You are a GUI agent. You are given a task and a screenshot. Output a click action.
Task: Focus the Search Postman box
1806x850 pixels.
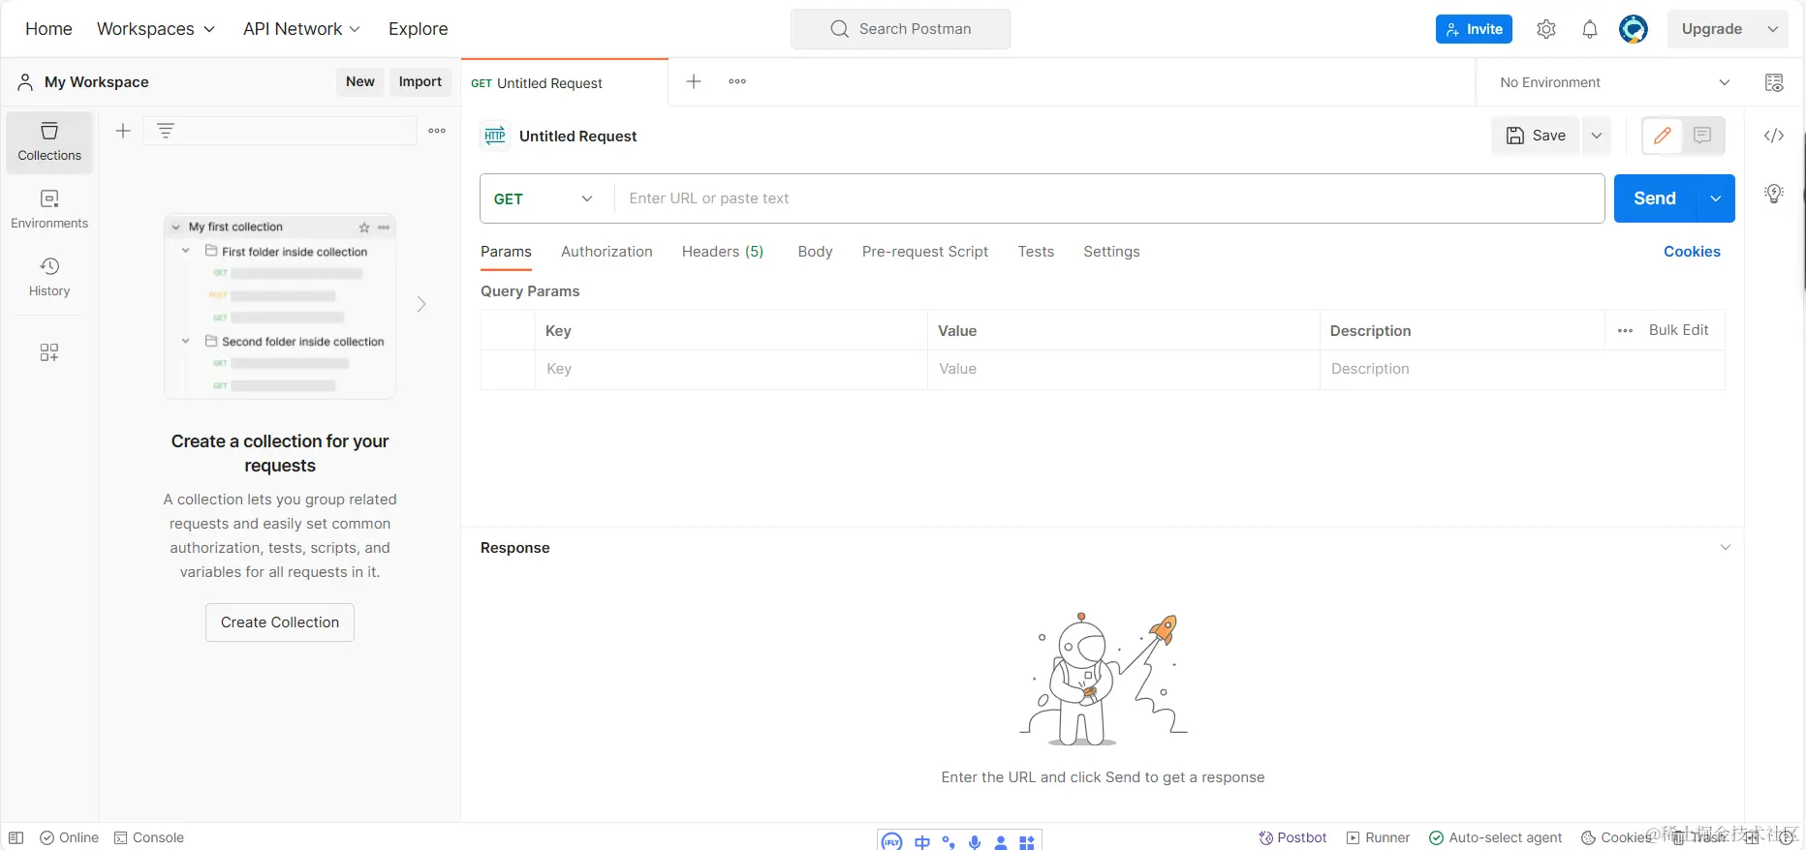click(x=900, y=29)
